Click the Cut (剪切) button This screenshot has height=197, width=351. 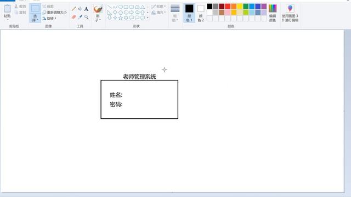(x=20, y=7)
